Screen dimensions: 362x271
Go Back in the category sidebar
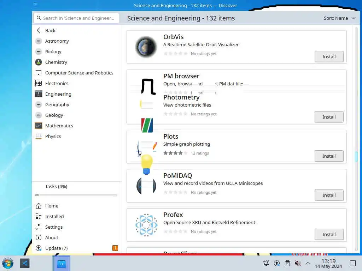pyautogui.click(x=76, y=30)
